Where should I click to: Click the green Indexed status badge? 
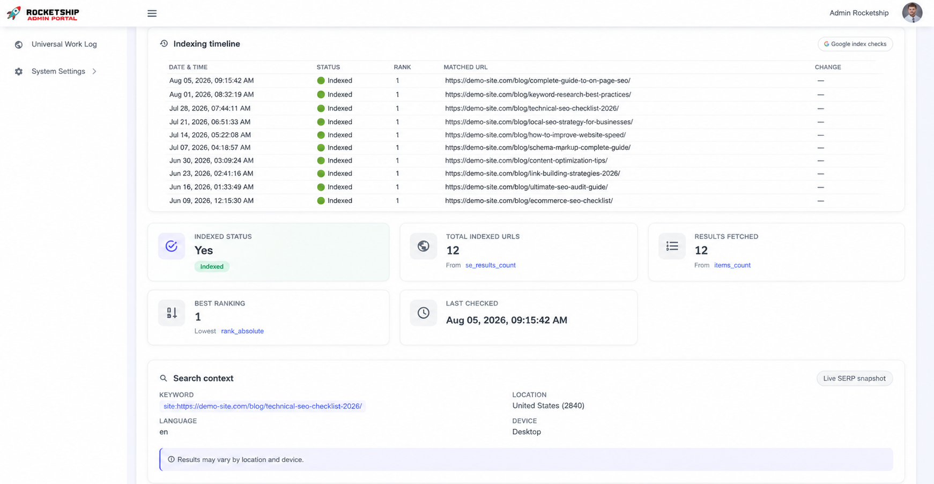(x=212, y=266)
